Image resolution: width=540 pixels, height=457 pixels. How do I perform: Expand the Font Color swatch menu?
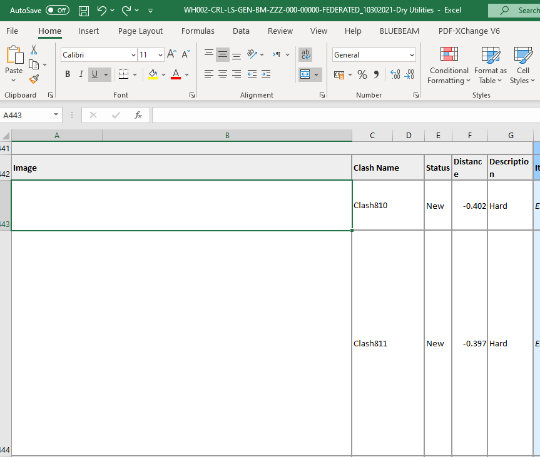click(186, 74)
